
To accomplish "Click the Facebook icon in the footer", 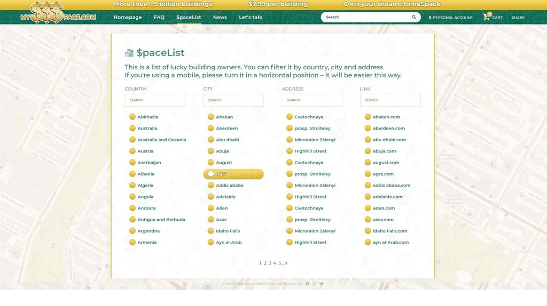I will pos(307,284).
